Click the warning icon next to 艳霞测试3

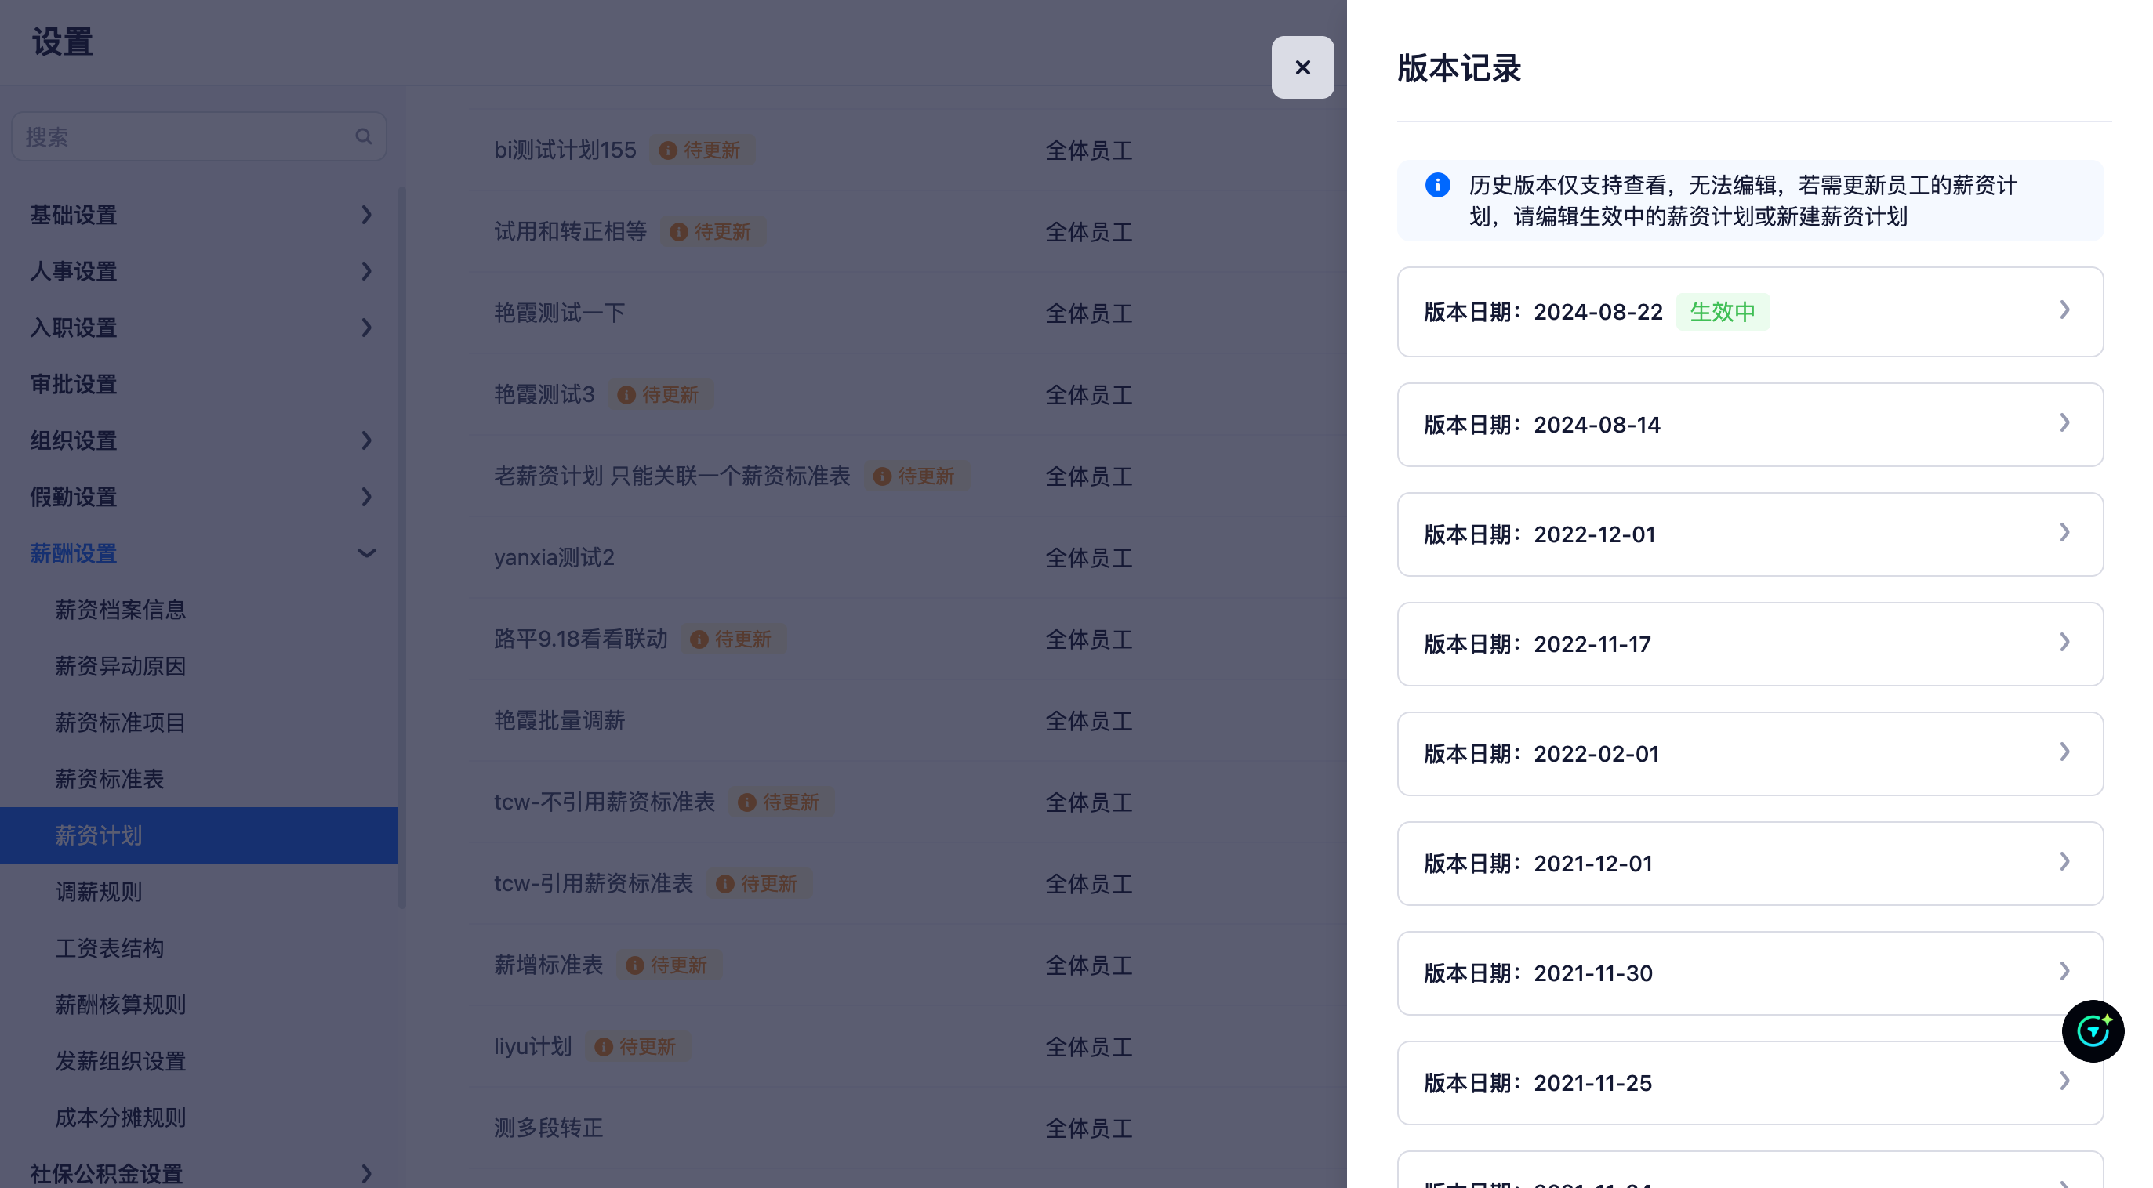(626, 395)
